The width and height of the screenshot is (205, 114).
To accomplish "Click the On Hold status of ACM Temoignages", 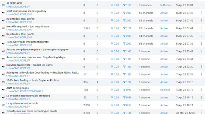I will [x=165, y=90].
